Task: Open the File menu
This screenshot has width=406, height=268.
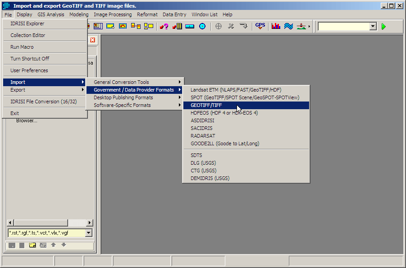Action: pyautogui.click(x=8, y=14)
